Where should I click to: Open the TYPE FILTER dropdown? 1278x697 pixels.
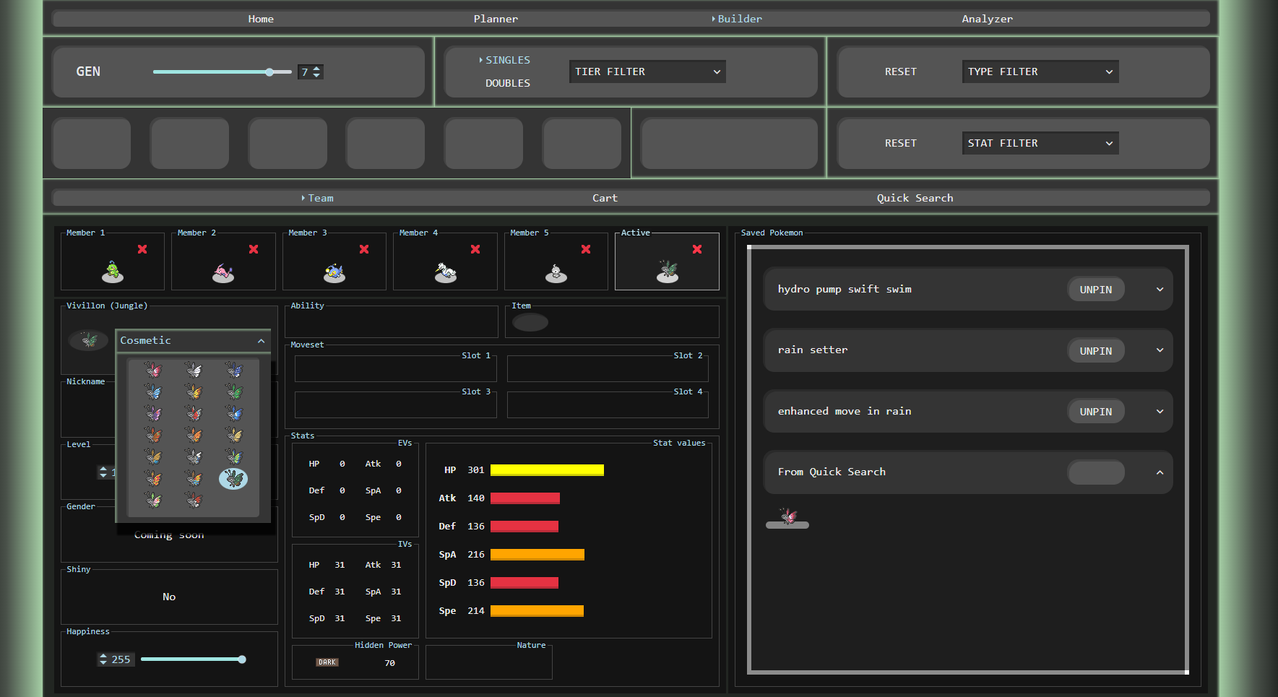(1040, 72)
